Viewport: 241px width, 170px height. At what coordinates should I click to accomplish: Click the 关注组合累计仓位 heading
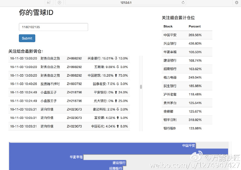178,18
